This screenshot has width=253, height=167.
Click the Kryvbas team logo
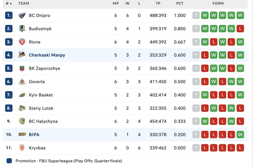(22, 148)
